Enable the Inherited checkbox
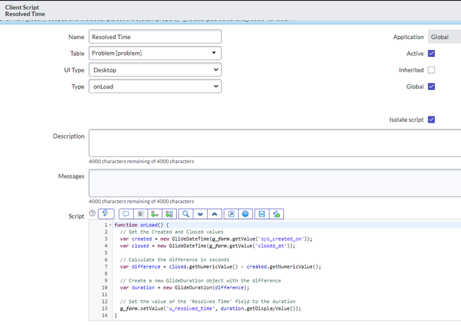The height and width of the screenshot is (327, 461). click(432, 70)
